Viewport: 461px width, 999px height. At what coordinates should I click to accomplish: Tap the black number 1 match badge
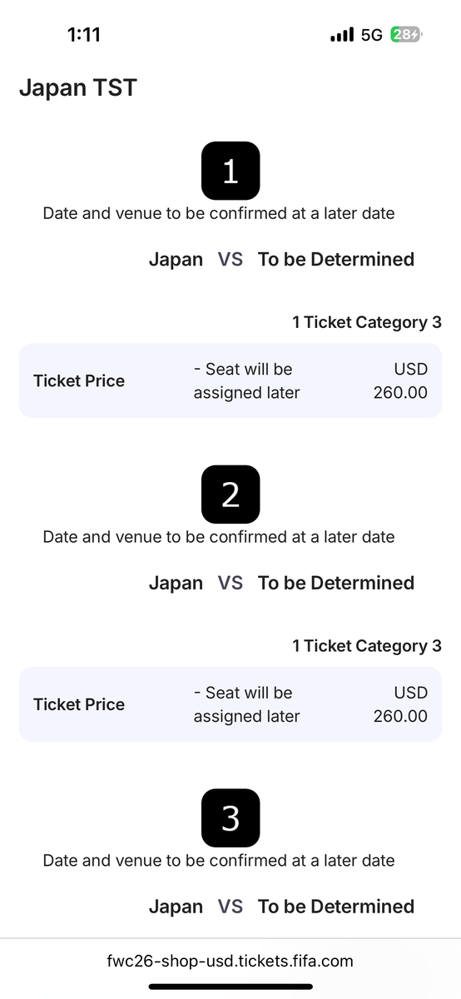[x=230, y=171]
